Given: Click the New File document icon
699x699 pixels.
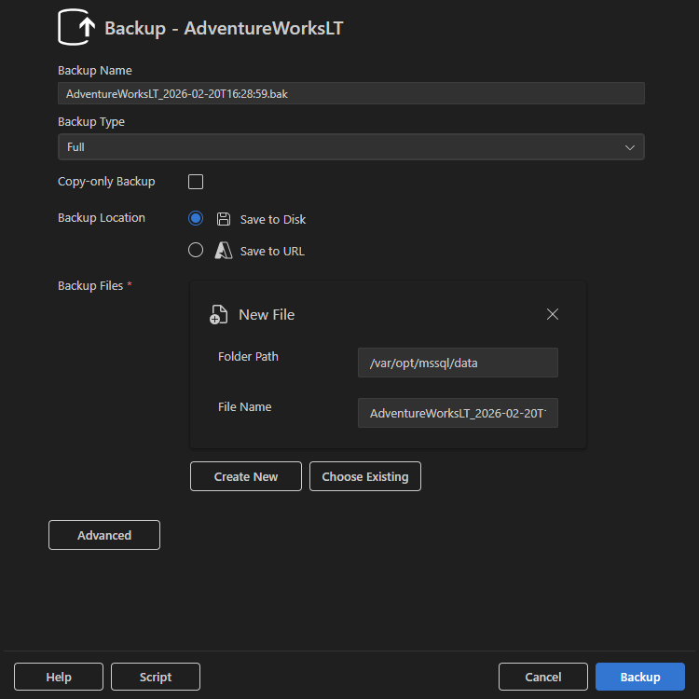Looking at the screenshot, I should (x=218, y=315).
